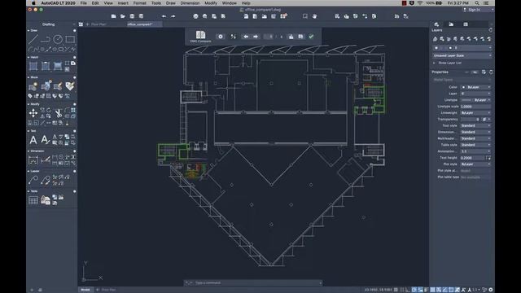Open the File menu
This screenshot has height=293, width=521.
(83, 3)
